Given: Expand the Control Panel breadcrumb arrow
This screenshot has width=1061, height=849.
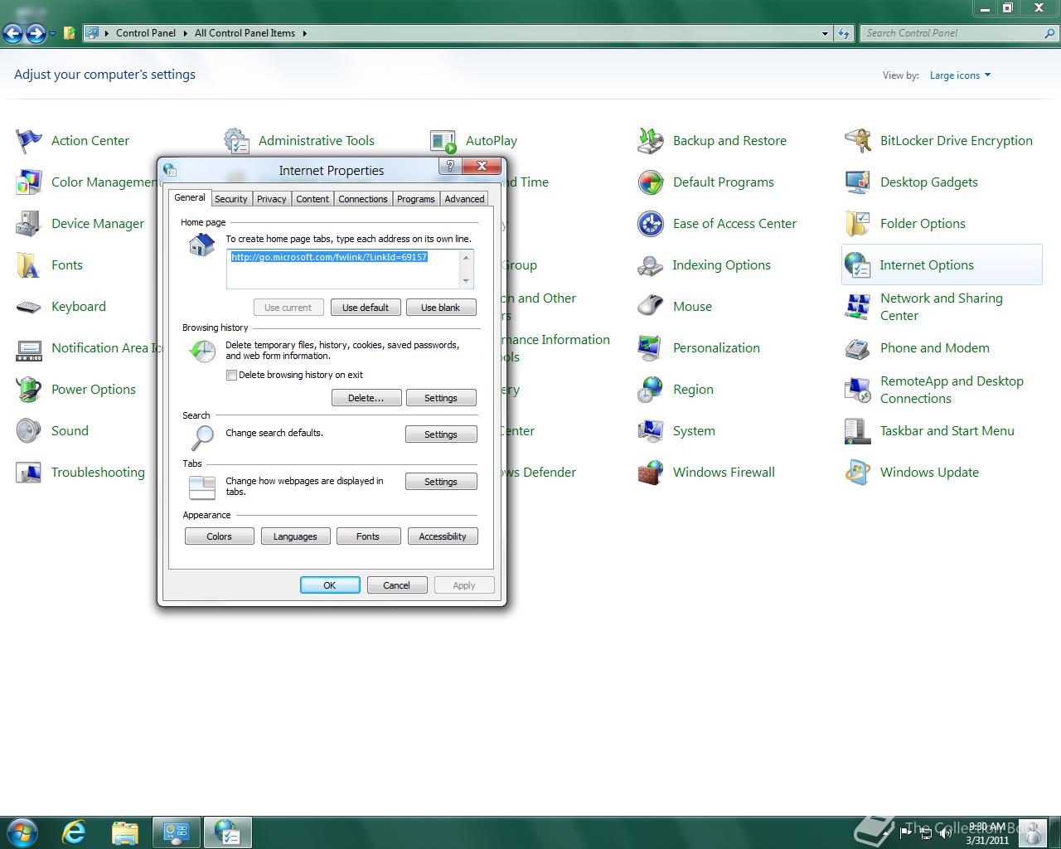Looking at the screenshot, I should (186, 33).
